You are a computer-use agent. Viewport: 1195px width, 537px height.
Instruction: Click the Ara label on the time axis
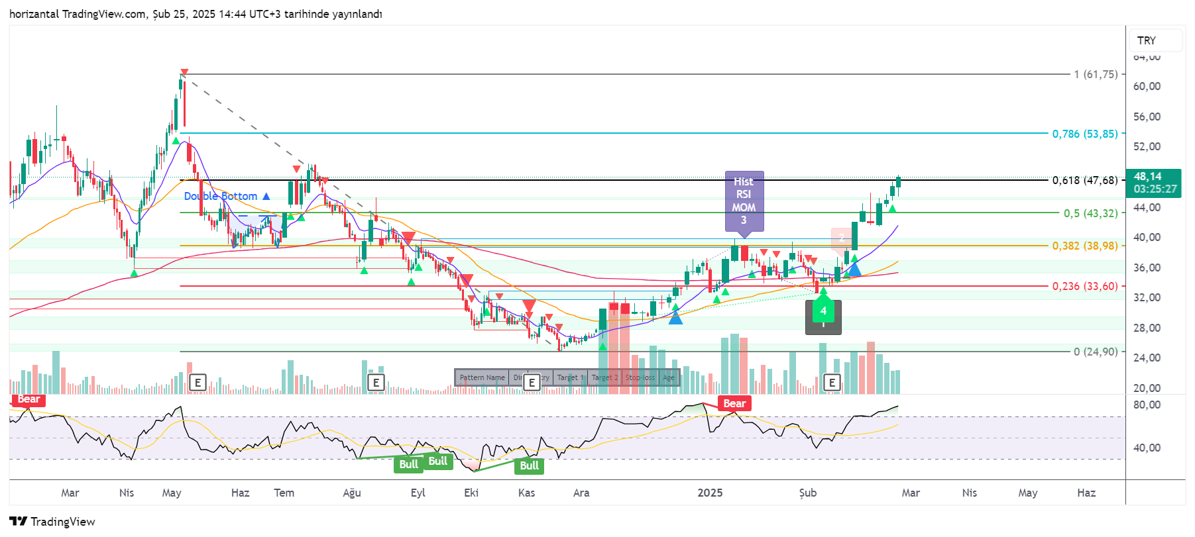(x=581, y=493)
